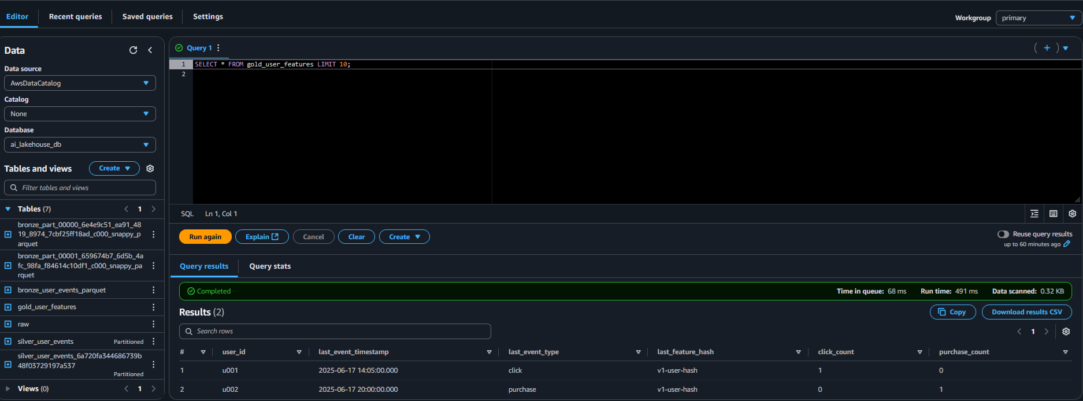This screenshot has width=1083, height=401.
Task: Sort by click_count column
Action: pyautogui.click(x=919, y=352)
